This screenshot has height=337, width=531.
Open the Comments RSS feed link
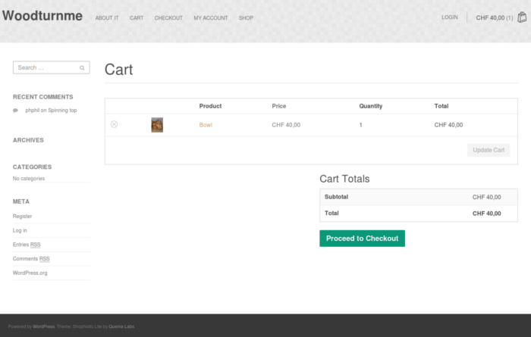click(31, 259)
